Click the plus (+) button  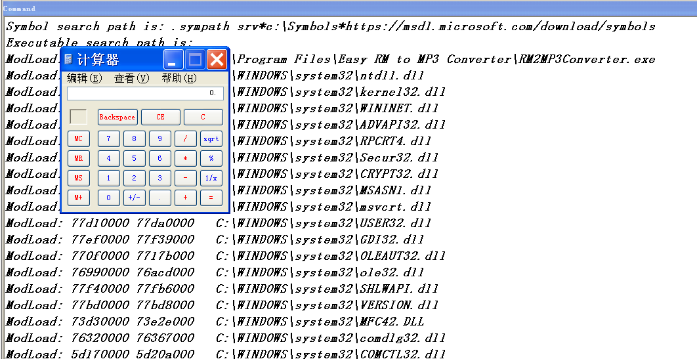click(185, 198)
